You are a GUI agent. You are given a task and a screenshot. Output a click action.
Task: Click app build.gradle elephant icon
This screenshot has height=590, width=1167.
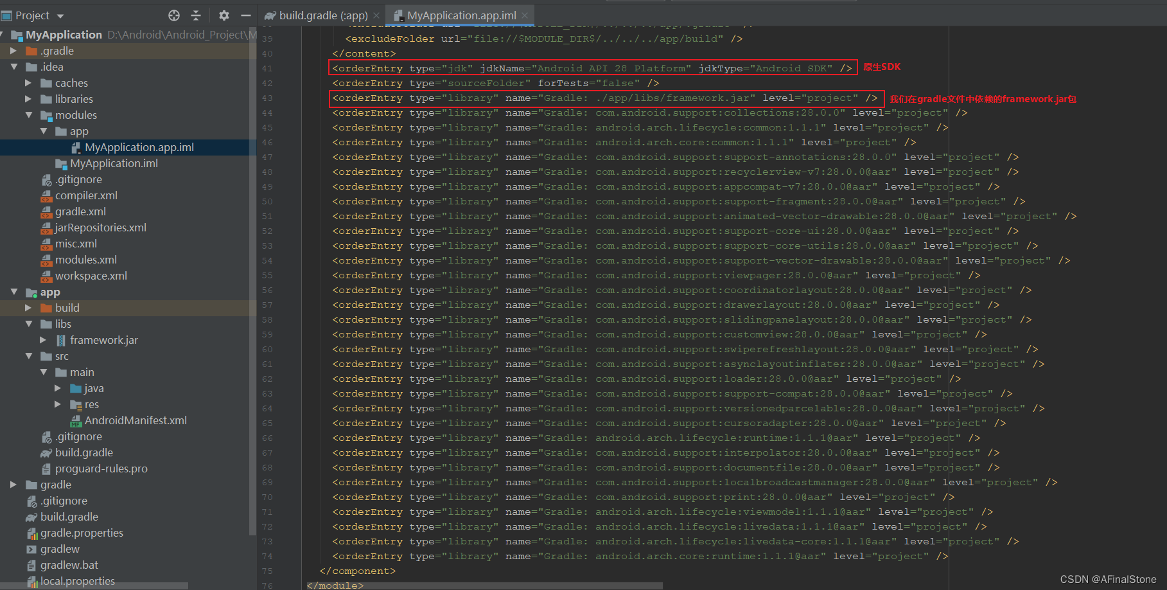click(x=46, y=452)
